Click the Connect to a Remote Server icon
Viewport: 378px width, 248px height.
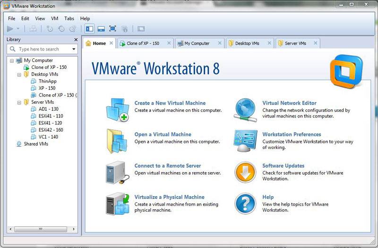[117, 173]
